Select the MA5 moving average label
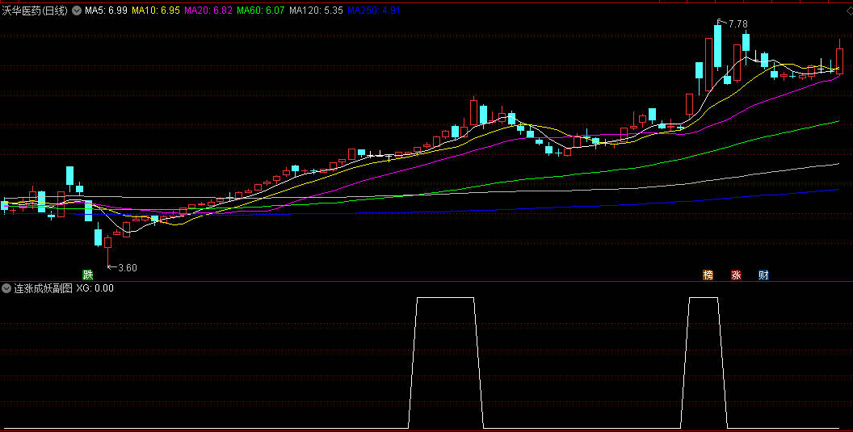The width and height of the screenshot is (853, 432). point(105,10)
